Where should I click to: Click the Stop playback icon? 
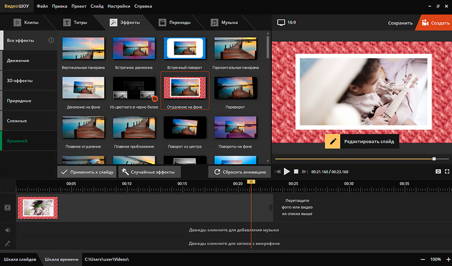296,172
